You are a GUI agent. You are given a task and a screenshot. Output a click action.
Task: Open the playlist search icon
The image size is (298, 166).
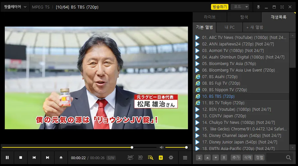pyautogui.click(x=288, y=158)
